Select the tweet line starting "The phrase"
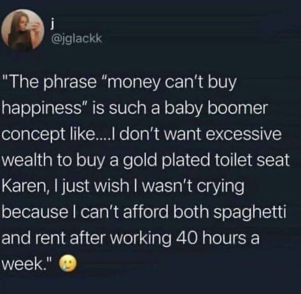This screenshot has height=294, width=301. tap(119, 82)
